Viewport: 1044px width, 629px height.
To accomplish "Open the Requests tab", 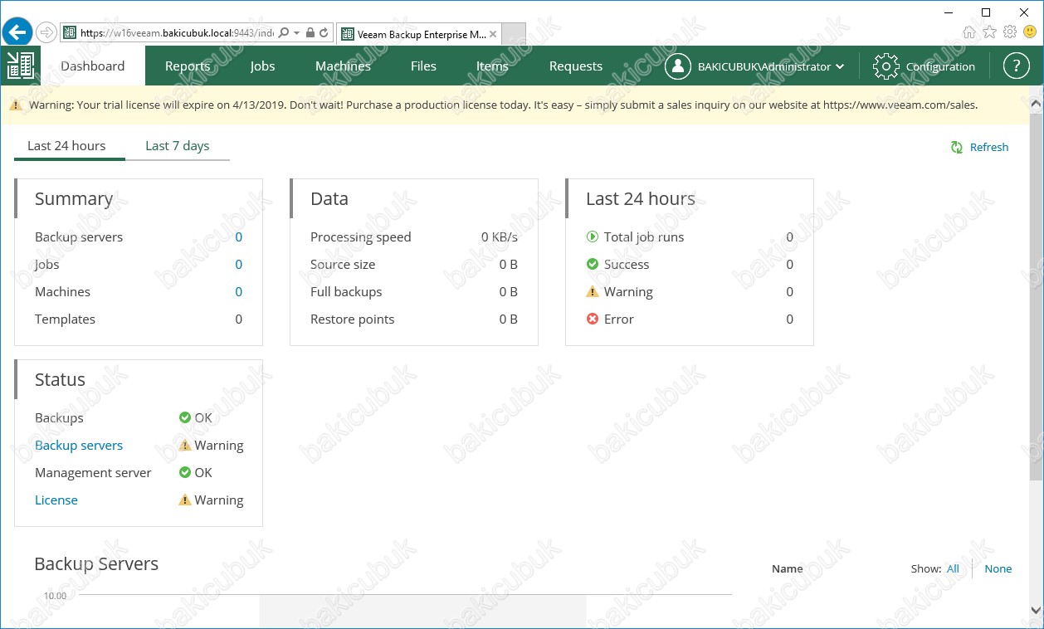I will pos(576,66).
